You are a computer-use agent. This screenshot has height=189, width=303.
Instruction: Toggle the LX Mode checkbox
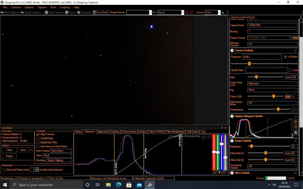point(285,57)
